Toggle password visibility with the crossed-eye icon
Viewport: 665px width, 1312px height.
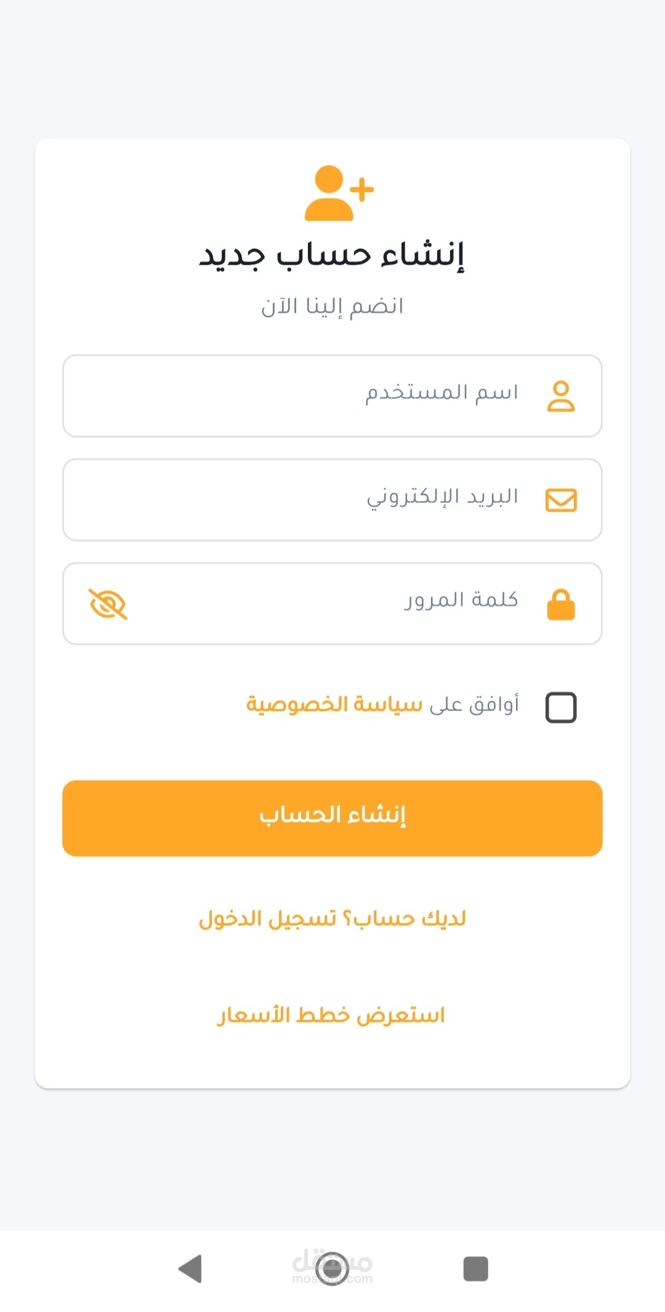[108, 604]
